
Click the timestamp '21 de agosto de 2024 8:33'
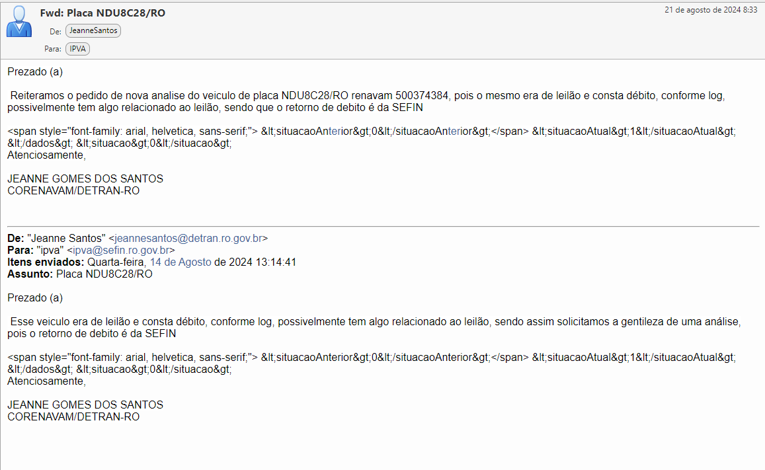click(711, 10)
